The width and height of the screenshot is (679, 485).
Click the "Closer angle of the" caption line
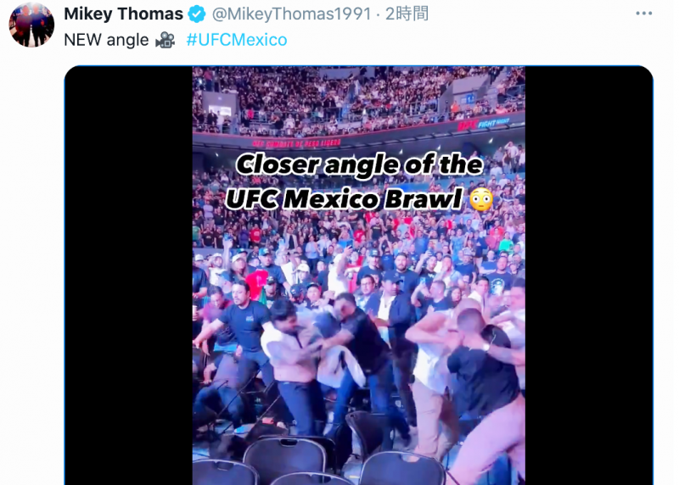click(359, 164)
